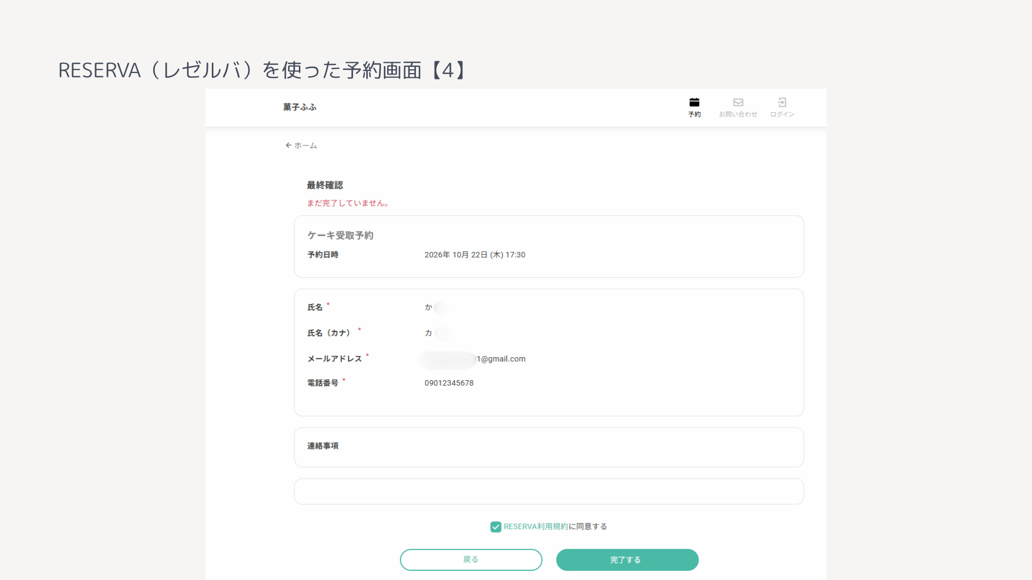Click the メールアドレス label
The width and height of the screenshot is (1032, 580).
coord(334,359)
